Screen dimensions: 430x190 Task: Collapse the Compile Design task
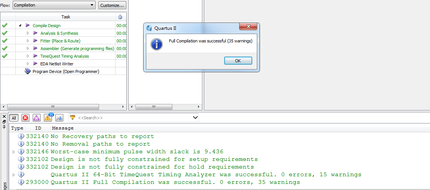pyautogui.click(x=20, y=25)
